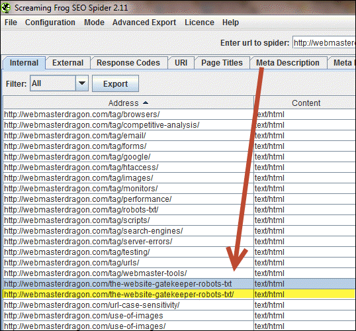Screen dimensions: 356x331
Task: Select the tag/testing/ address row
Action: (128, 252)
